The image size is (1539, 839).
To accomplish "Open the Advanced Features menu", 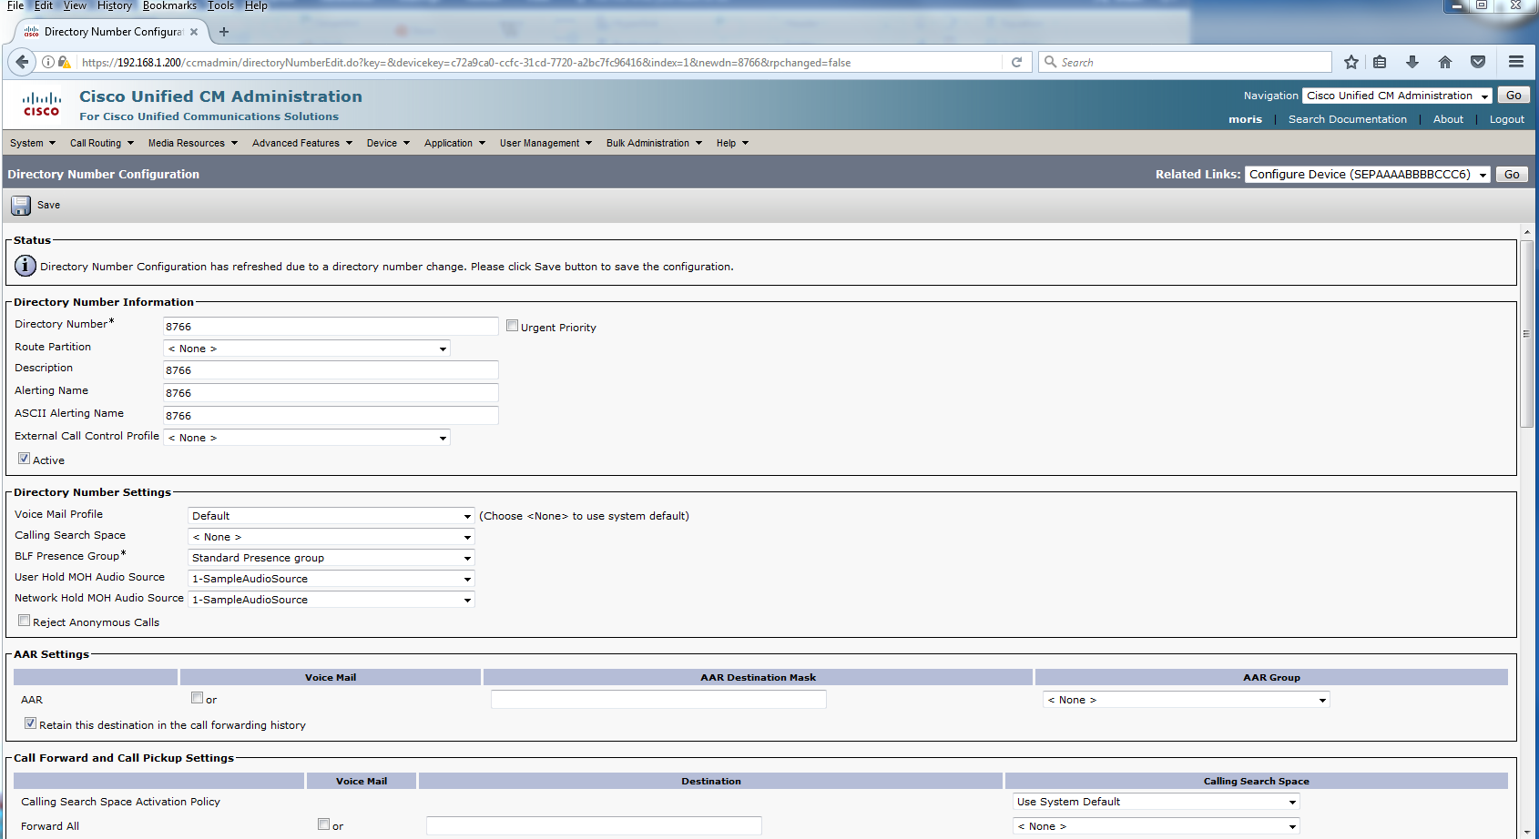I will [x=302, y=143].
